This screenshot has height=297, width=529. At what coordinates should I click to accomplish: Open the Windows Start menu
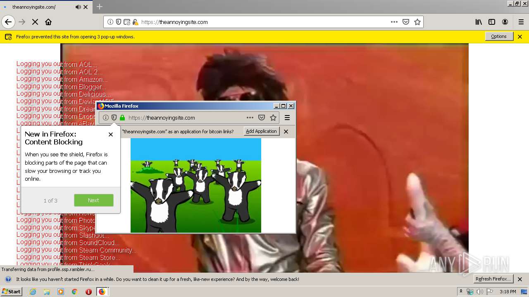point(11,292)
